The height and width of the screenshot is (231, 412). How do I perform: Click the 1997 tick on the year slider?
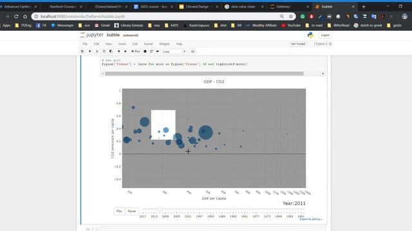click(199, 216)
